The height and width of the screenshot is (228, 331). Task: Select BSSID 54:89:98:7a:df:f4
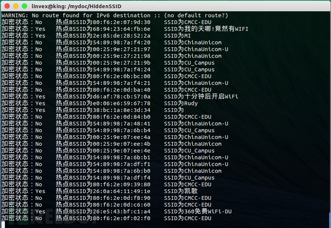tap(121, 178)
